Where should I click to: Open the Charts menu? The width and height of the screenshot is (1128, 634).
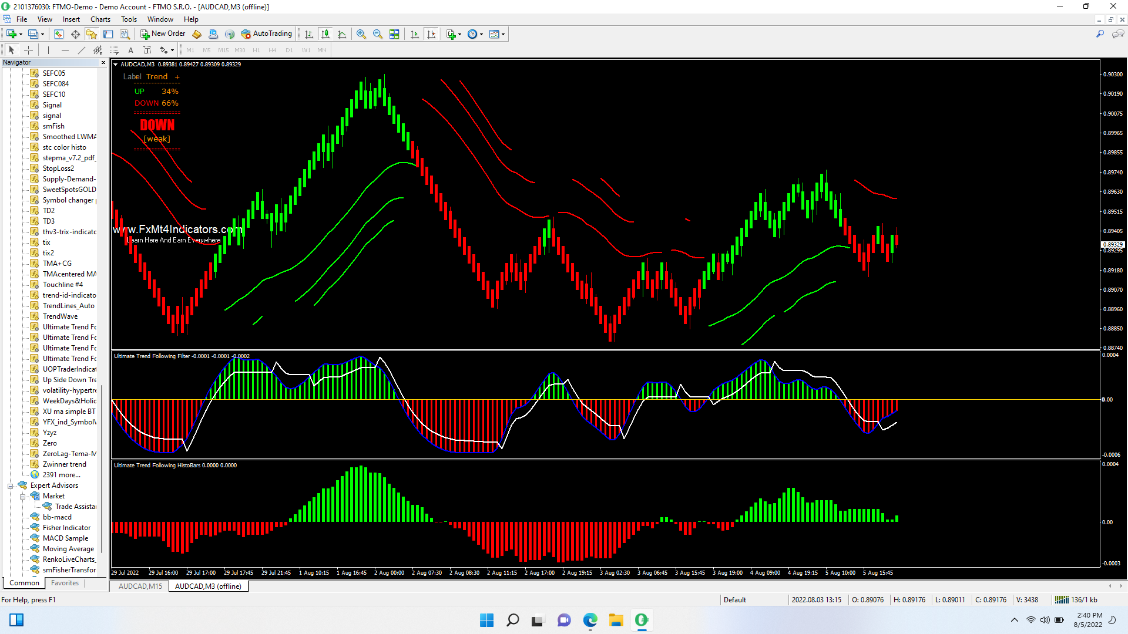pyautogui.click(x=100, y=19)
